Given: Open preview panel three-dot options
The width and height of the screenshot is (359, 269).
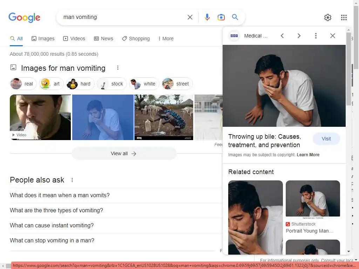Looking at the screenshot, I should click(316, 36).
